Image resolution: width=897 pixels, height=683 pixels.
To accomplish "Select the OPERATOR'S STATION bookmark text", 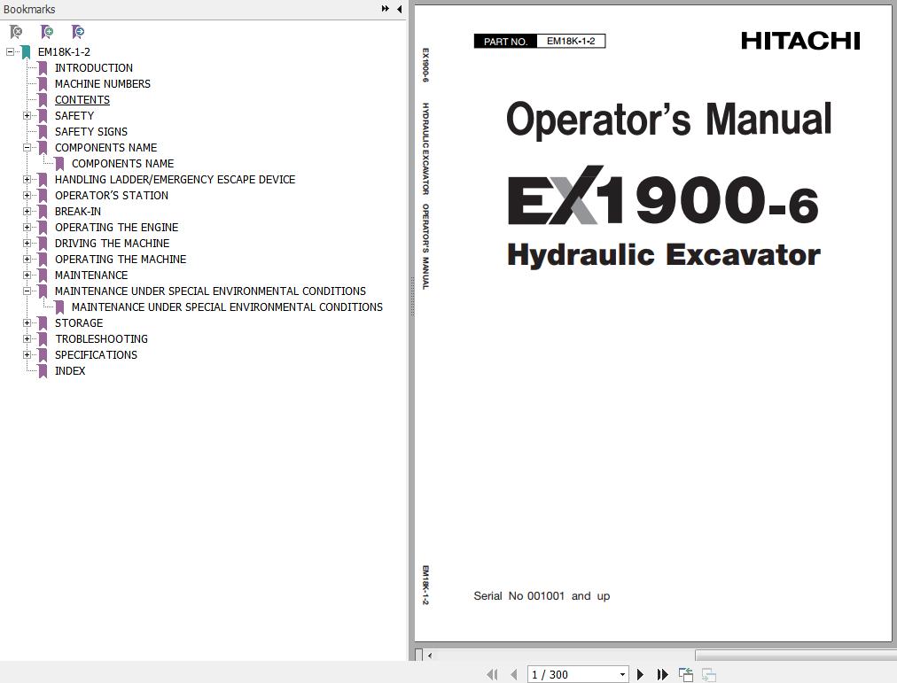I will 112,196.
